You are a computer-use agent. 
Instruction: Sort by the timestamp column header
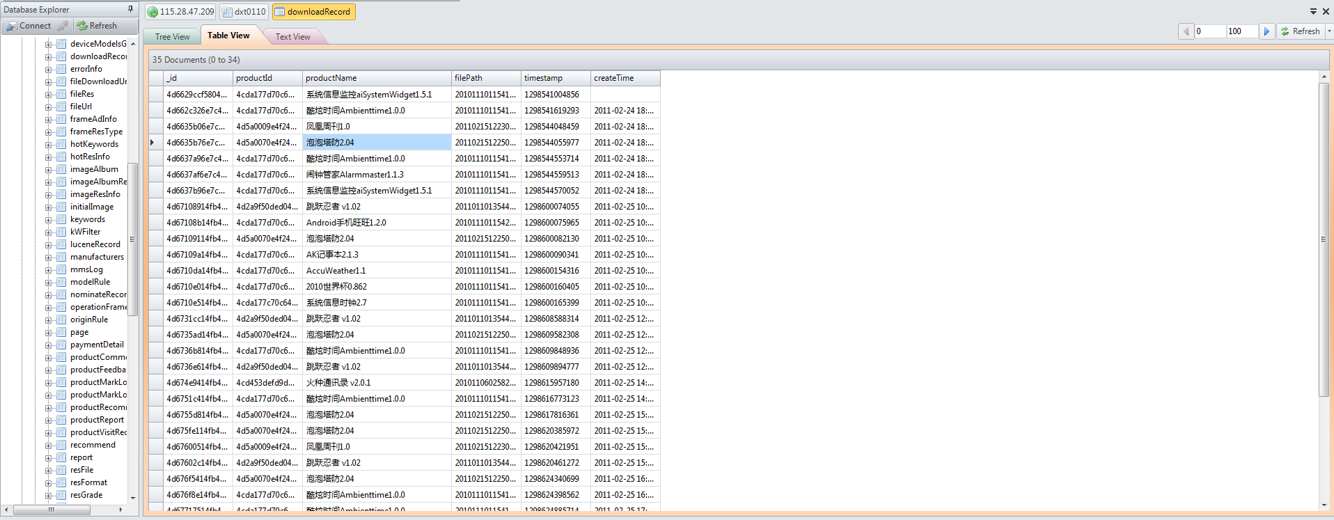556,78
